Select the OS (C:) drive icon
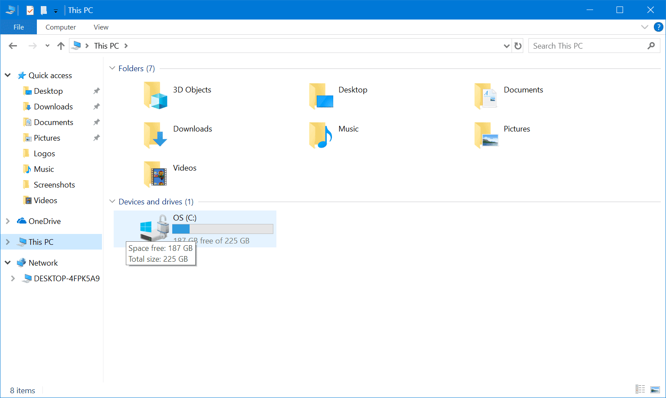 click(x=154, y=228)
